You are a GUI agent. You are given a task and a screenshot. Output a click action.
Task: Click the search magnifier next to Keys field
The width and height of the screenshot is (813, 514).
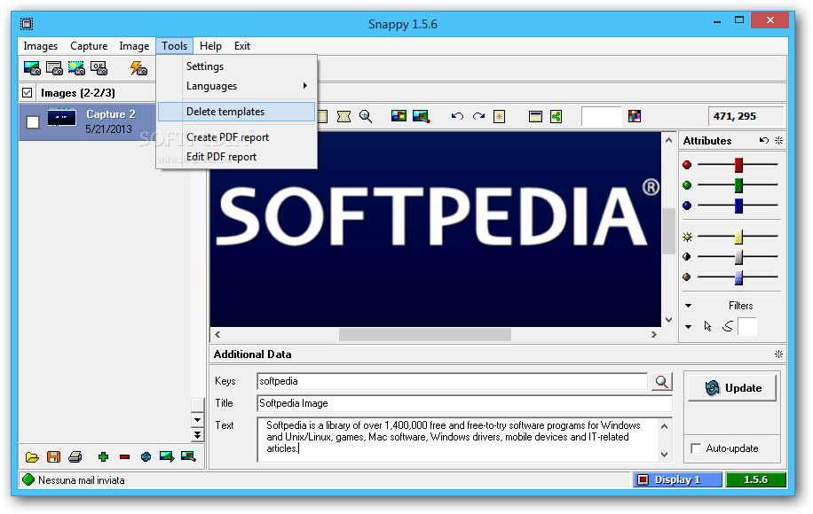661,381
